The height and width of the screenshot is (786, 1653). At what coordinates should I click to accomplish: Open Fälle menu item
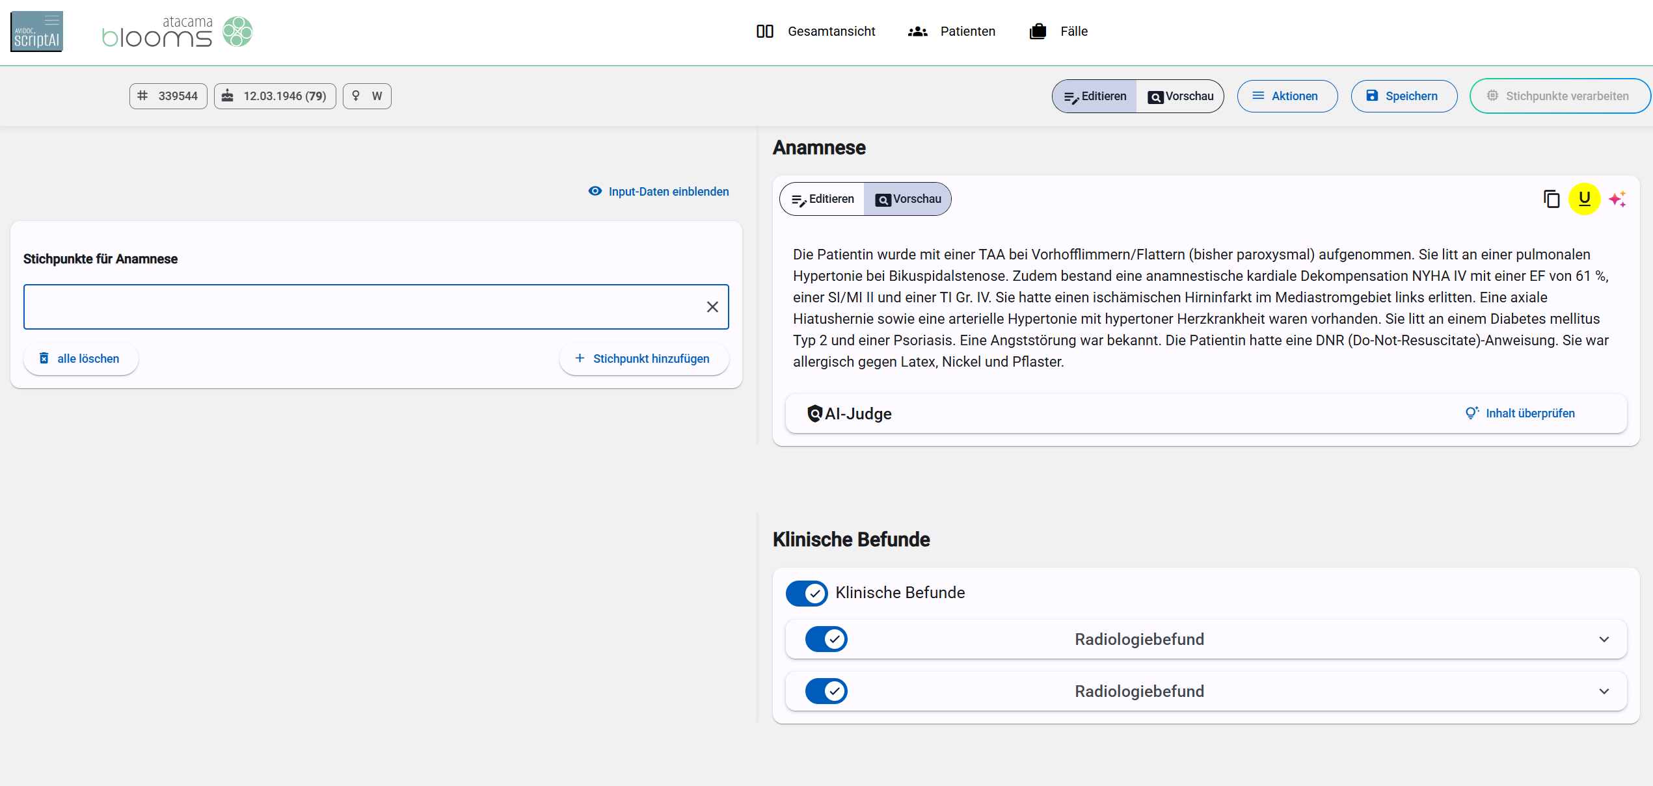[x=1058, y=31]
